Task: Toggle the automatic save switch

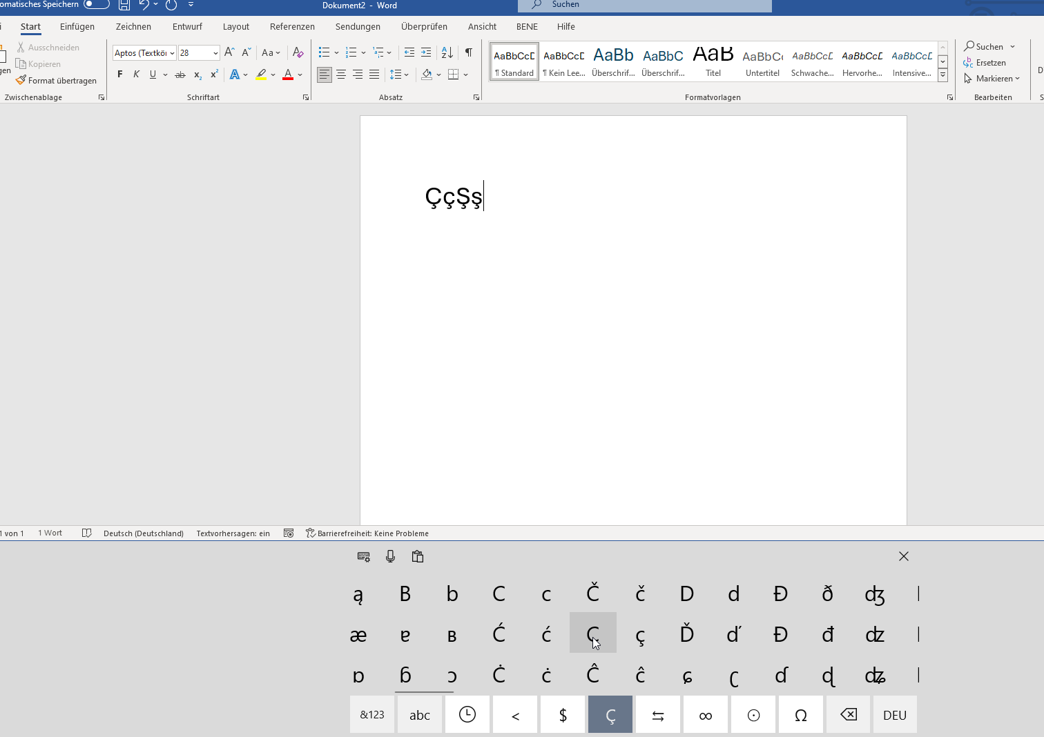Action: pyautogui.click(x=96, y=5)
